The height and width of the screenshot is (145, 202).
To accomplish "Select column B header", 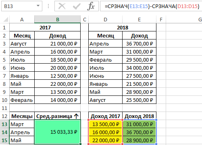I will (x=58, y=20).
